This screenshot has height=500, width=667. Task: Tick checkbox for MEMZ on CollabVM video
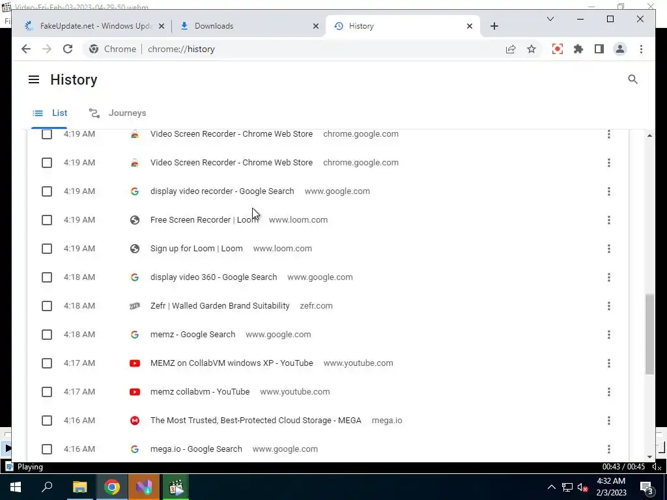click(47, 363)
